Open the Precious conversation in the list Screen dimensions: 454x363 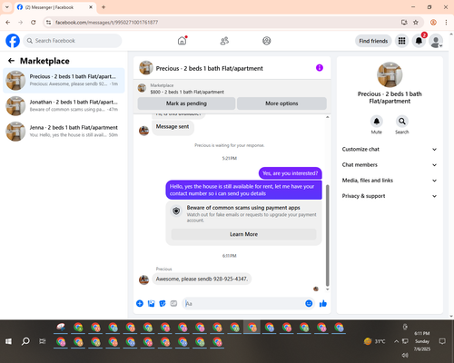pyautogui.click(x=64, y=81)
